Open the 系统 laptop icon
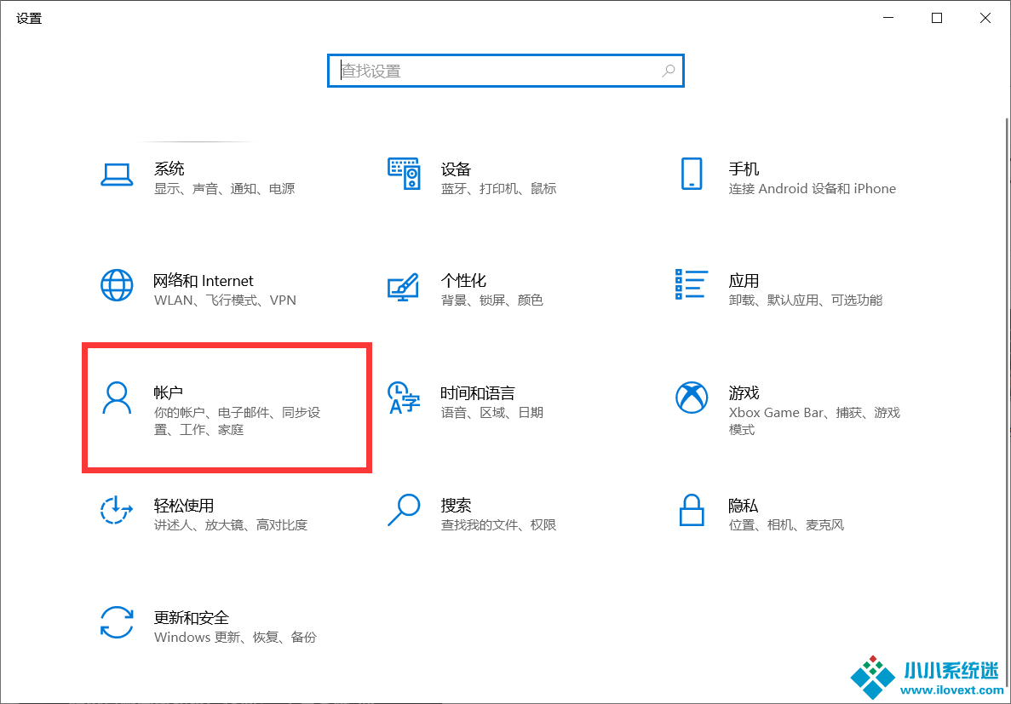Screen dimensions: 1011x704 point(117,175)
